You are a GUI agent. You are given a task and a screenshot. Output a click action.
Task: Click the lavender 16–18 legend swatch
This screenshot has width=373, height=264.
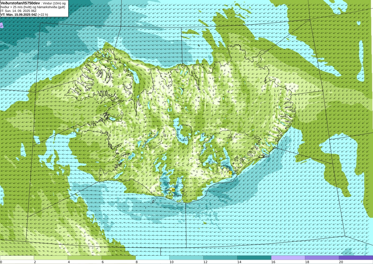(288, 258)
